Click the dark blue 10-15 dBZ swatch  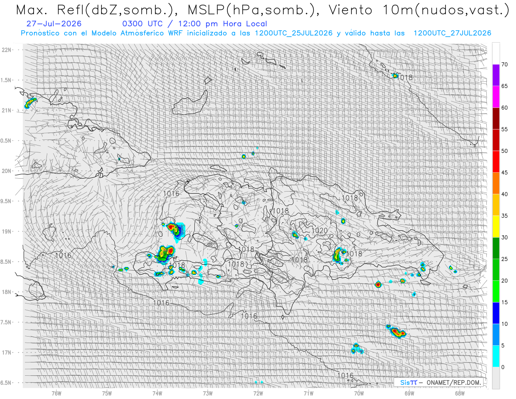tap(496, 313)
